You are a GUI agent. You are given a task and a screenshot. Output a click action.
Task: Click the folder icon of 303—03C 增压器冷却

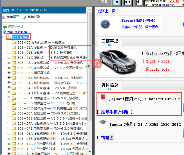tap(14, 73)
